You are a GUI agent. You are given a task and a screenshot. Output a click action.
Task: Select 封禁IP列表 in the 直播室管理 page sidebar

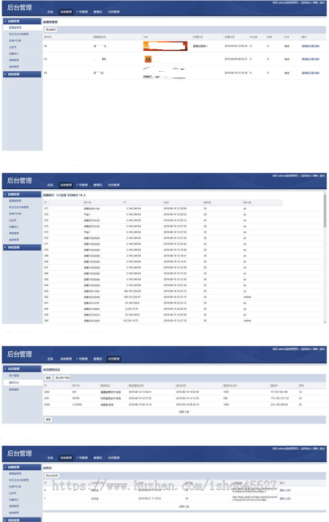click(15, 40)
